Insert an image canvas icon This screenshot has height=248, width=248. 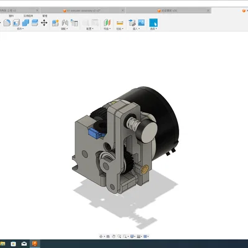[x=141, y=22]
